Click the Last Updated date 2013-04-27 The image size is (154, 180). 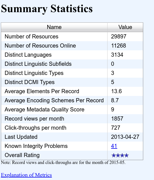tap(125, 137)
